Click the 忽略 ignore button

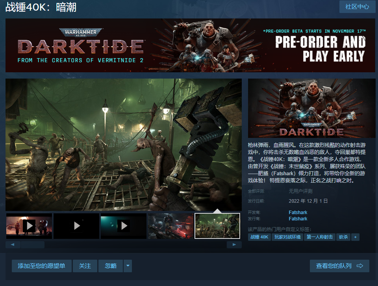tap(111, 266)
